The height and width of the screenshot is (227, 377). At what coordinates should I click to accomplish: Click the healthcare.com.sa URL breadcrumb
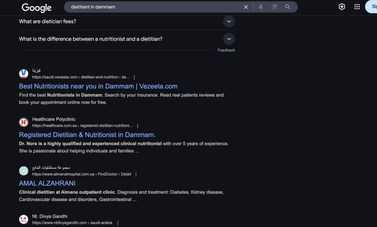[82, 125]
